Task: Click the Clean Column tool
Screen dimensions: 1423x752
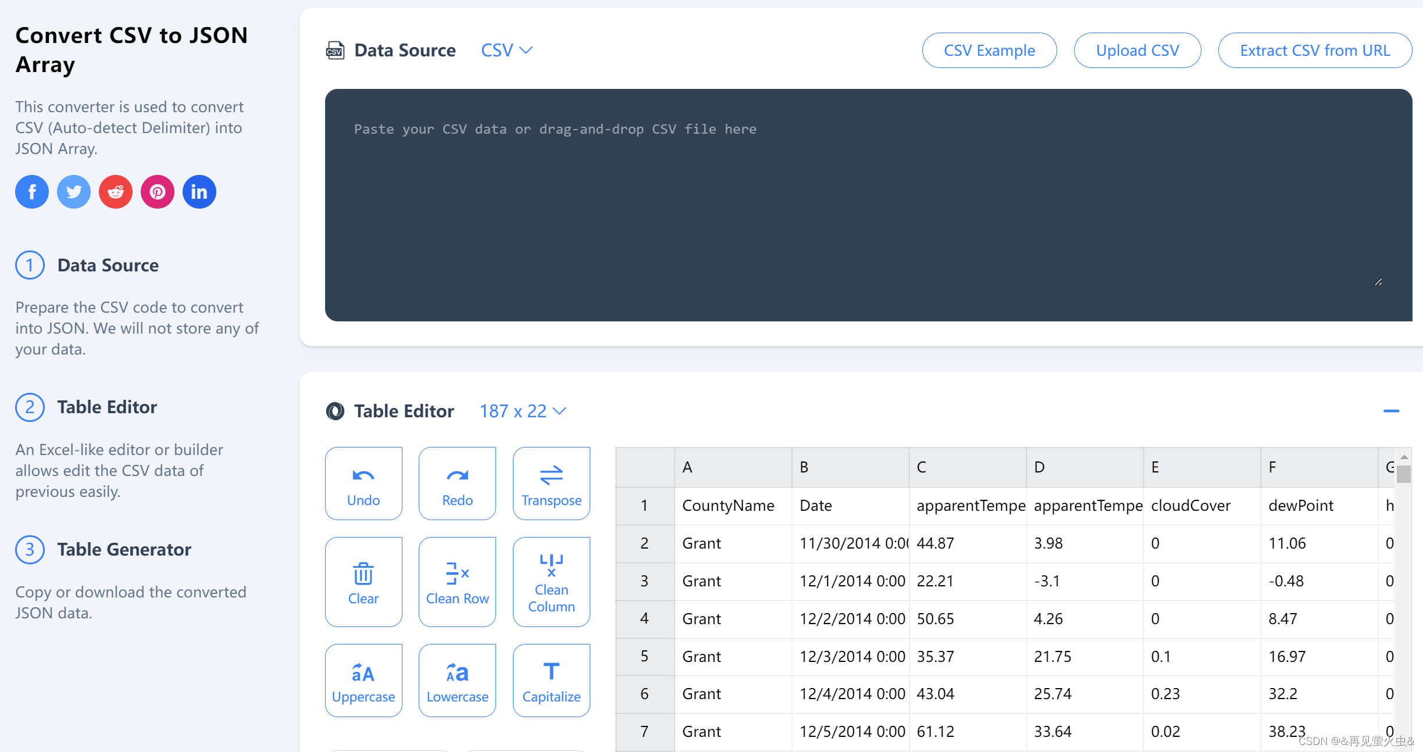Action: (x=551, y=582)
